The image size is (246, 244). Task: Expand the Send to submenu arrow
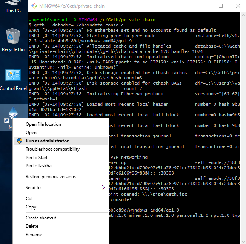103,188
